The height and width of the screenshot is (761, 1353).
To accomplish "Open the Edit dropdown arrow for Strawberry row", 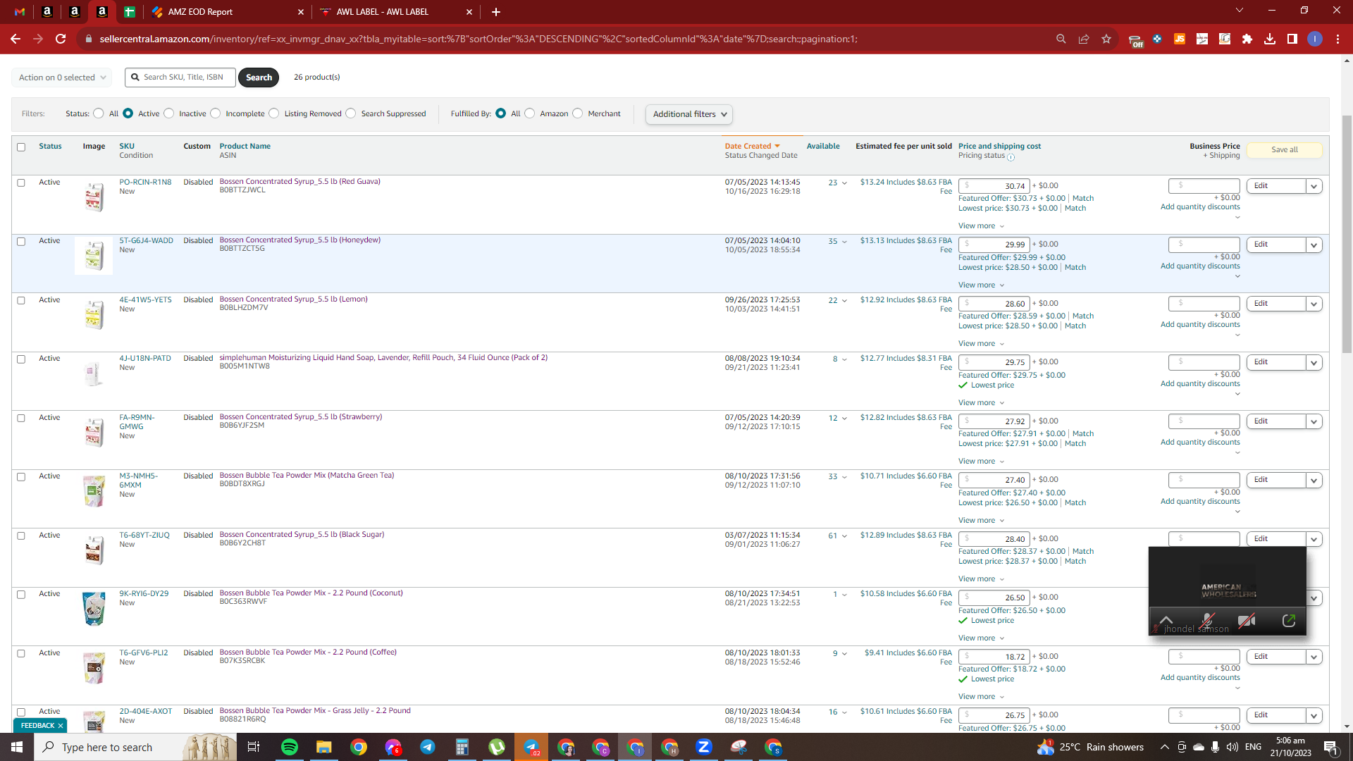I will (x=1314, y=422).
